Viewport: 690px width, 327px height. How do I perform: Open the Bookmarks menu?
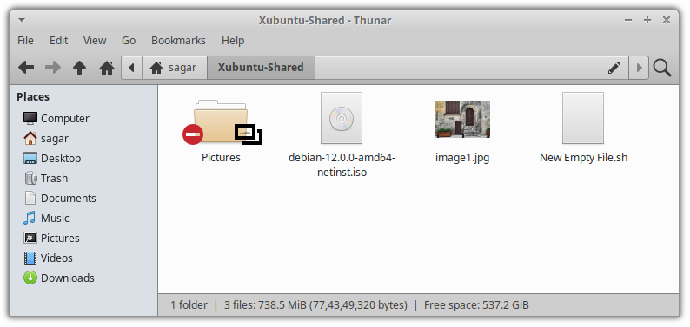[x=178, y=41]
